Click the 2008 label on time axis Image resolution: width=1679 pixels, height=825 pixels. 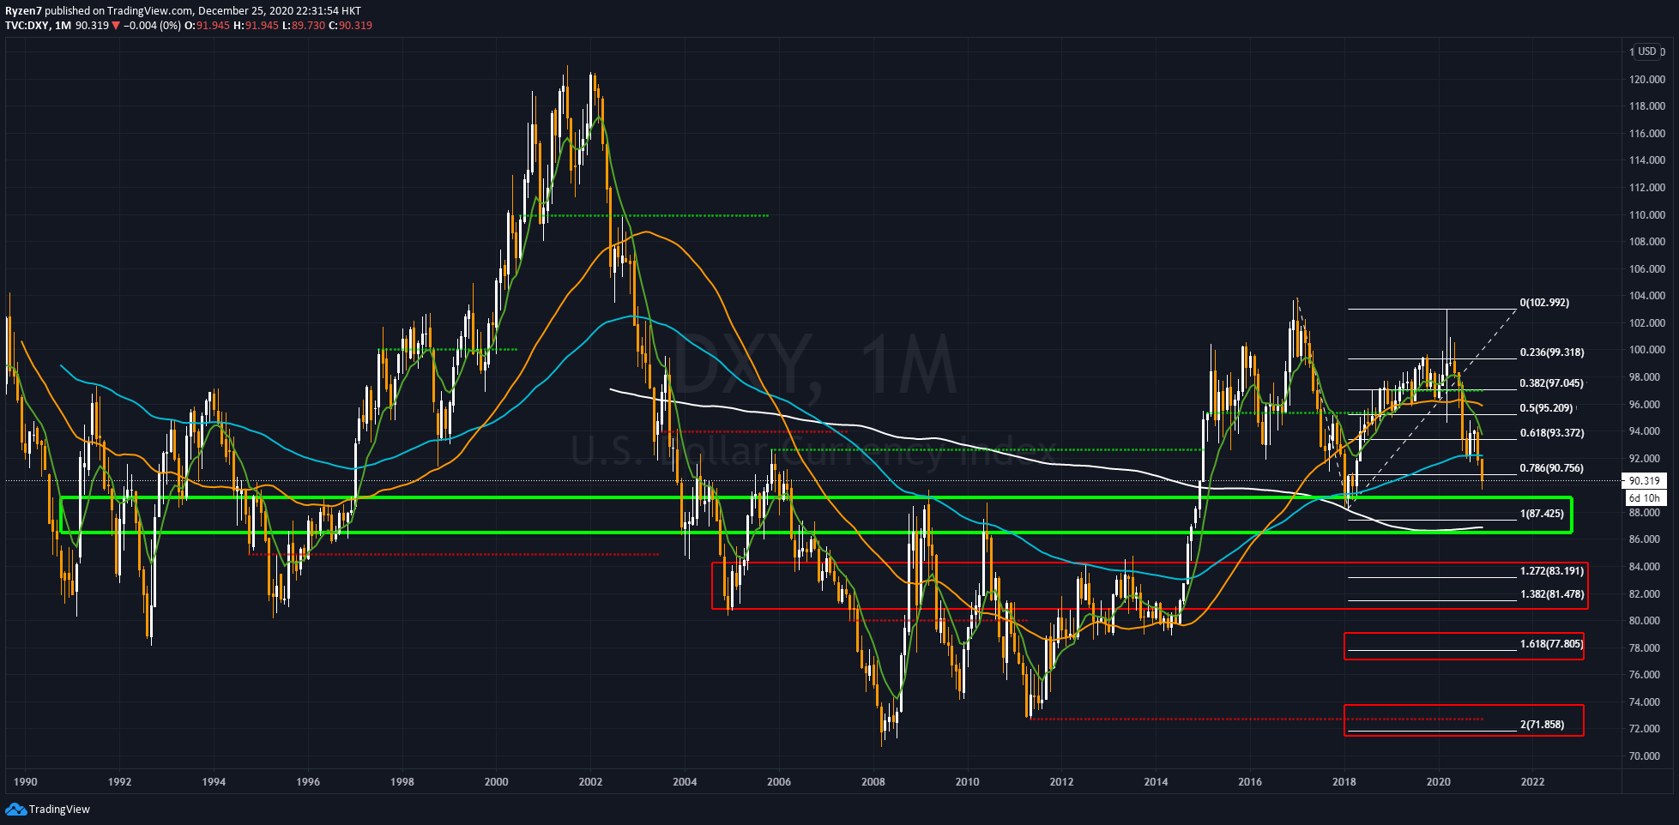click(873, 782)
